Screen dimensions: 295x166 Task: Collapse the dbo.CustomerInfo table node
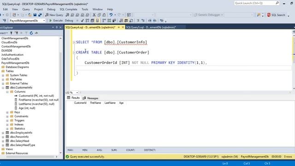pos(3,88)
